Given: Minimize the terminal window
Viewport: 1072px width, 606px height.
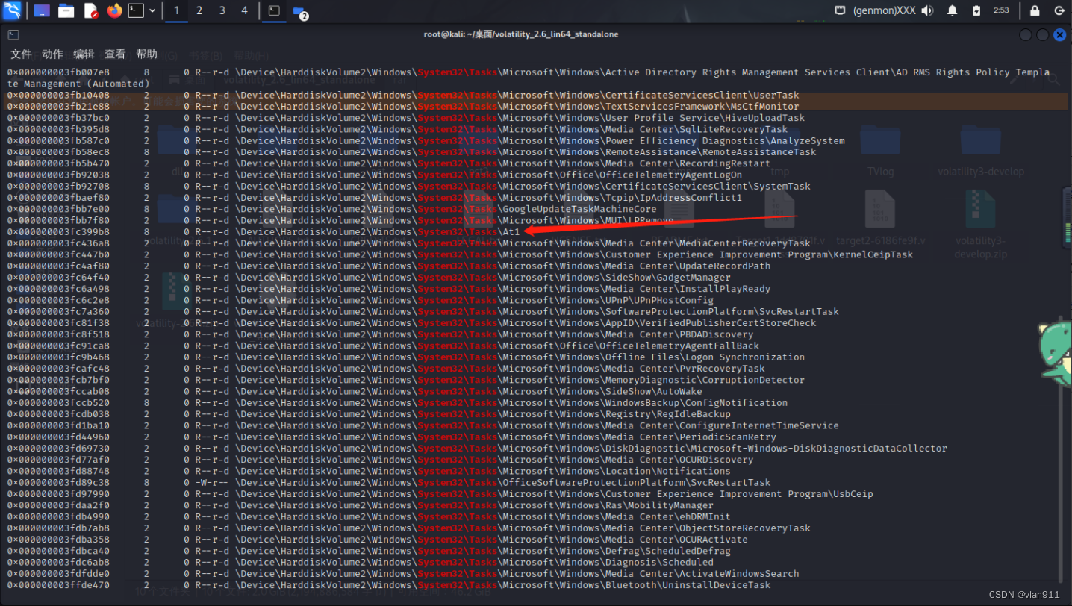Looking at the screenshot, I should pos(1026,34).
